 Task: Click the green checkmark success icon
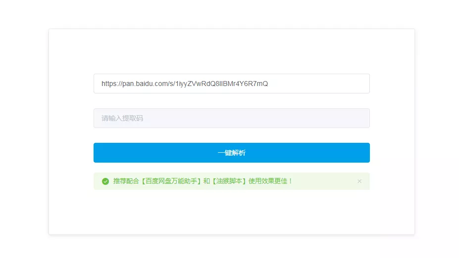[x=105, y=181]
